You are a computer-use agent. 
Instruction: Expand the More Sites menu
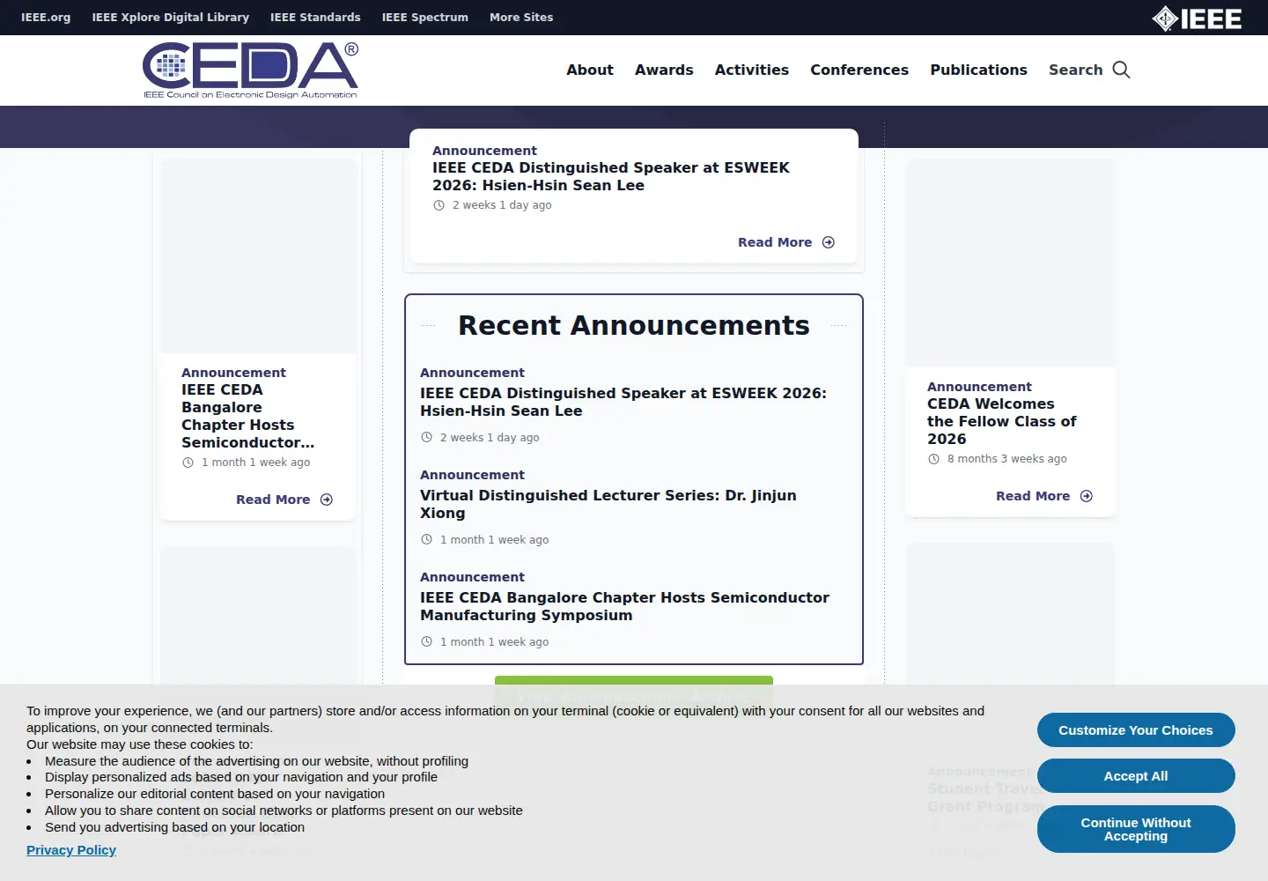[x=521, y=17]
